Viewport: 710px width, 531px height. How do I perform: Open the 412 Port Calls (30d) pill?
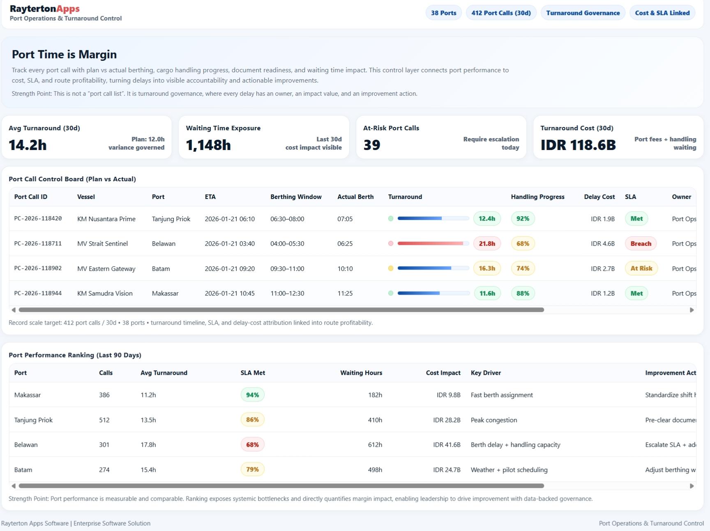click(x=501, y=13)
